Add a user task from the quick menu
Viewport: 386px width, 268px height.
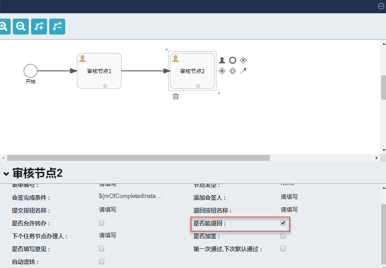[222, 60]
